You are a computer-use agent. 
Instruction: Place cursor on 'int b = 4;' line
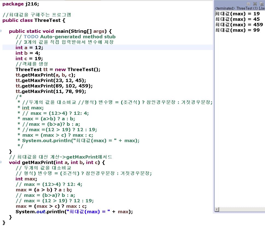tap(28, 53)
